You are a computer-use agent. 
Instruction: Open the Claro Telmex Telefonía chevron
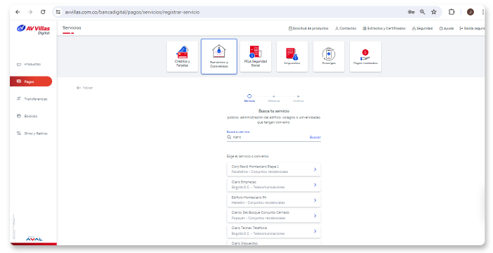tap(315, 231)
